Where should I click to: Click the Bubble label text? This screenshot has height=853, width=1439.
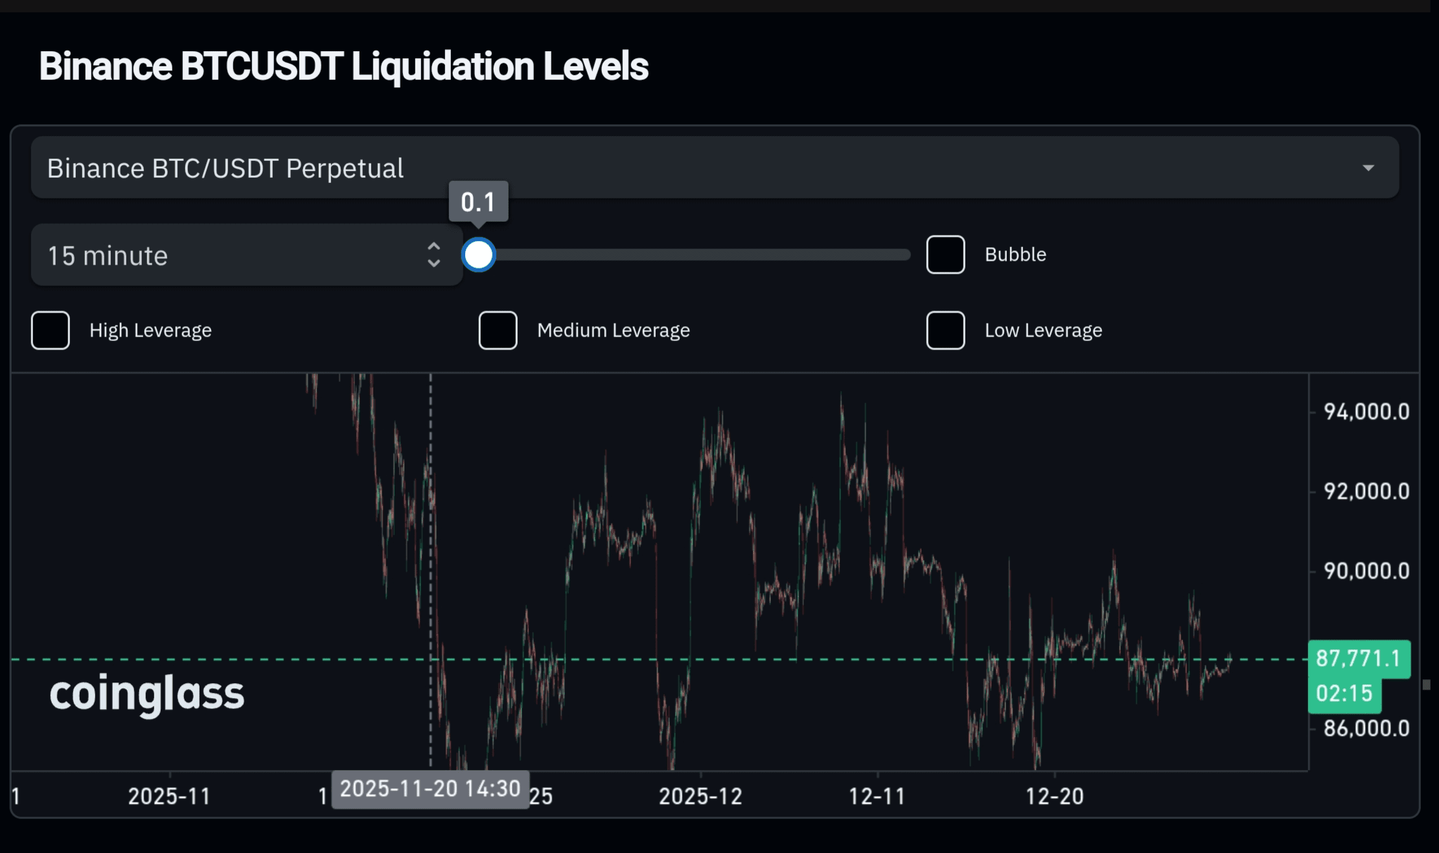[1015, 255]
